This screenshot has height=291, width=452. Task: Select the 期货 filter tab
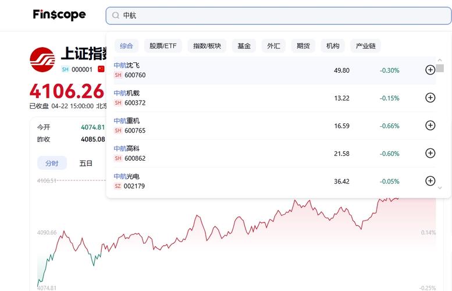(x=303, y=46)
